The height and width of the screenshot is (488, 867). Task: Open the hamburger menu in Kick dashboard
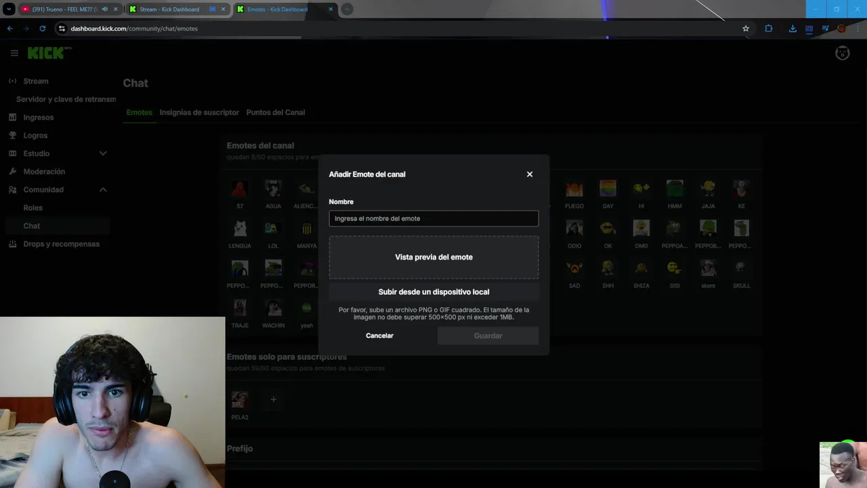click(14, 53)
